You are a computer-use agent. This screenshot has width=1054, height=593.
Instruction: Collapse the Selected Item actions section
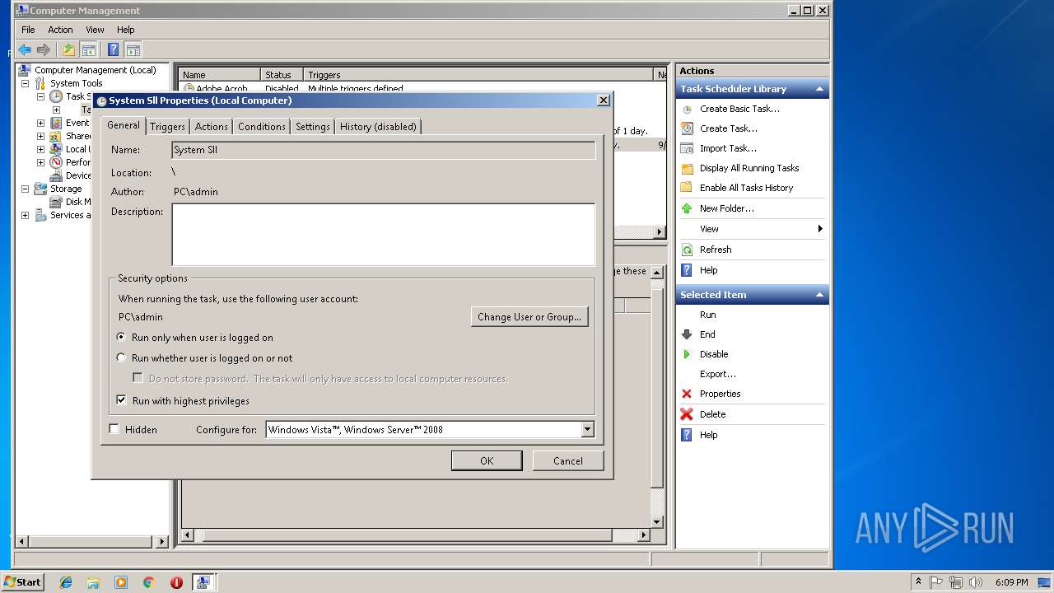point(819,295)
